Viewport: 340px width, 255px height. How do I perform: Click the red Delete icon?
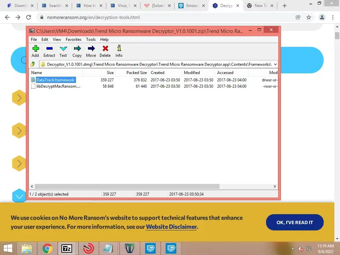[x=105, y=51]
